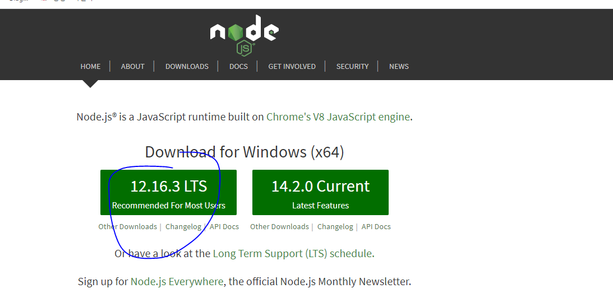613x293 pixels.
Task: Follow the Node.js Everywhere newsletter link
Action: click(x=177, y=282)
